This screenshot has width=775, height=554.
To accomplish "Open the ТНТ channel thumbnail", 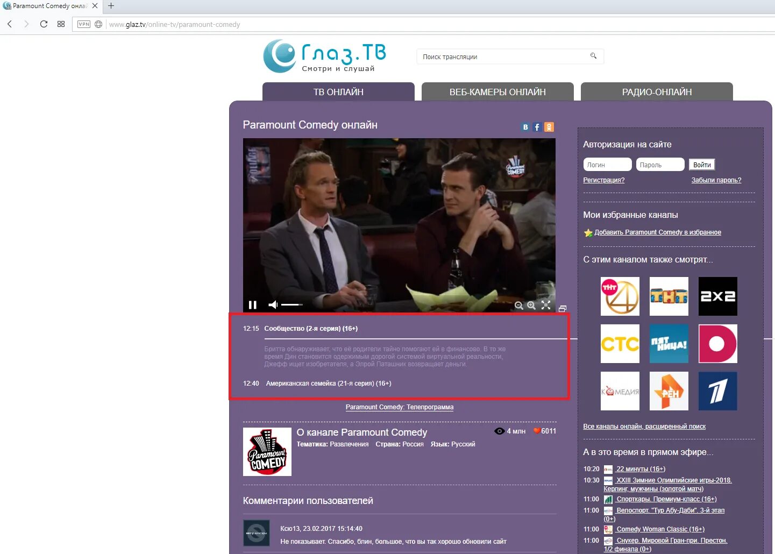I will point(669,296).
